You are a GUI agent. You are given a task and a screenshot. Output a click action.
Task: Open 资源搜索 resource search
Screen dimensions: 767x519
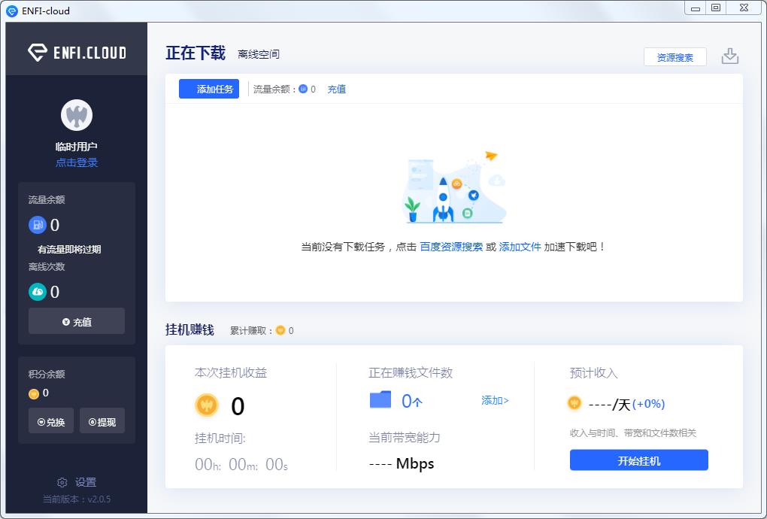pyautogui.click(x=675, y=56)
